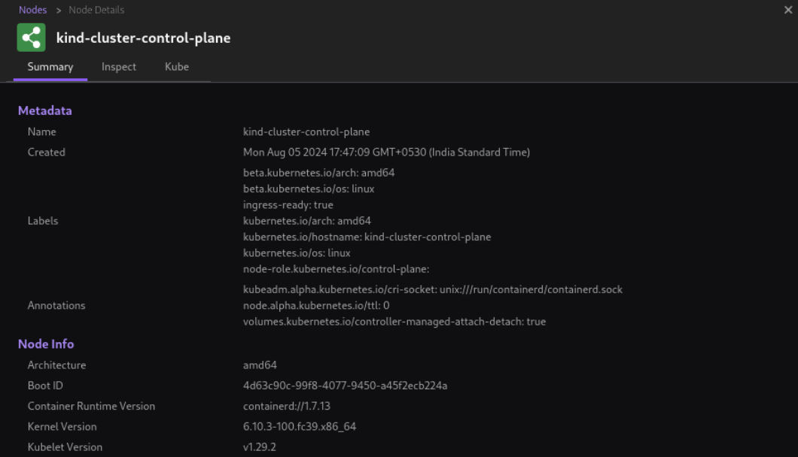Click the Architecture value amd64
The width and height of the screenshot is (798, 457).
pos(257,365)
